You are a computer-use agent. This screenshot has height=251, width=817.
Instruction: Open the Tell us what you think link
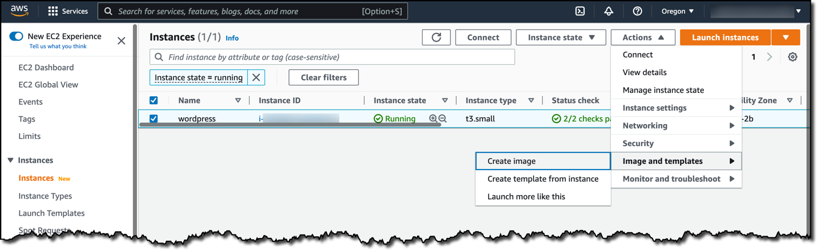click(58, 47)
